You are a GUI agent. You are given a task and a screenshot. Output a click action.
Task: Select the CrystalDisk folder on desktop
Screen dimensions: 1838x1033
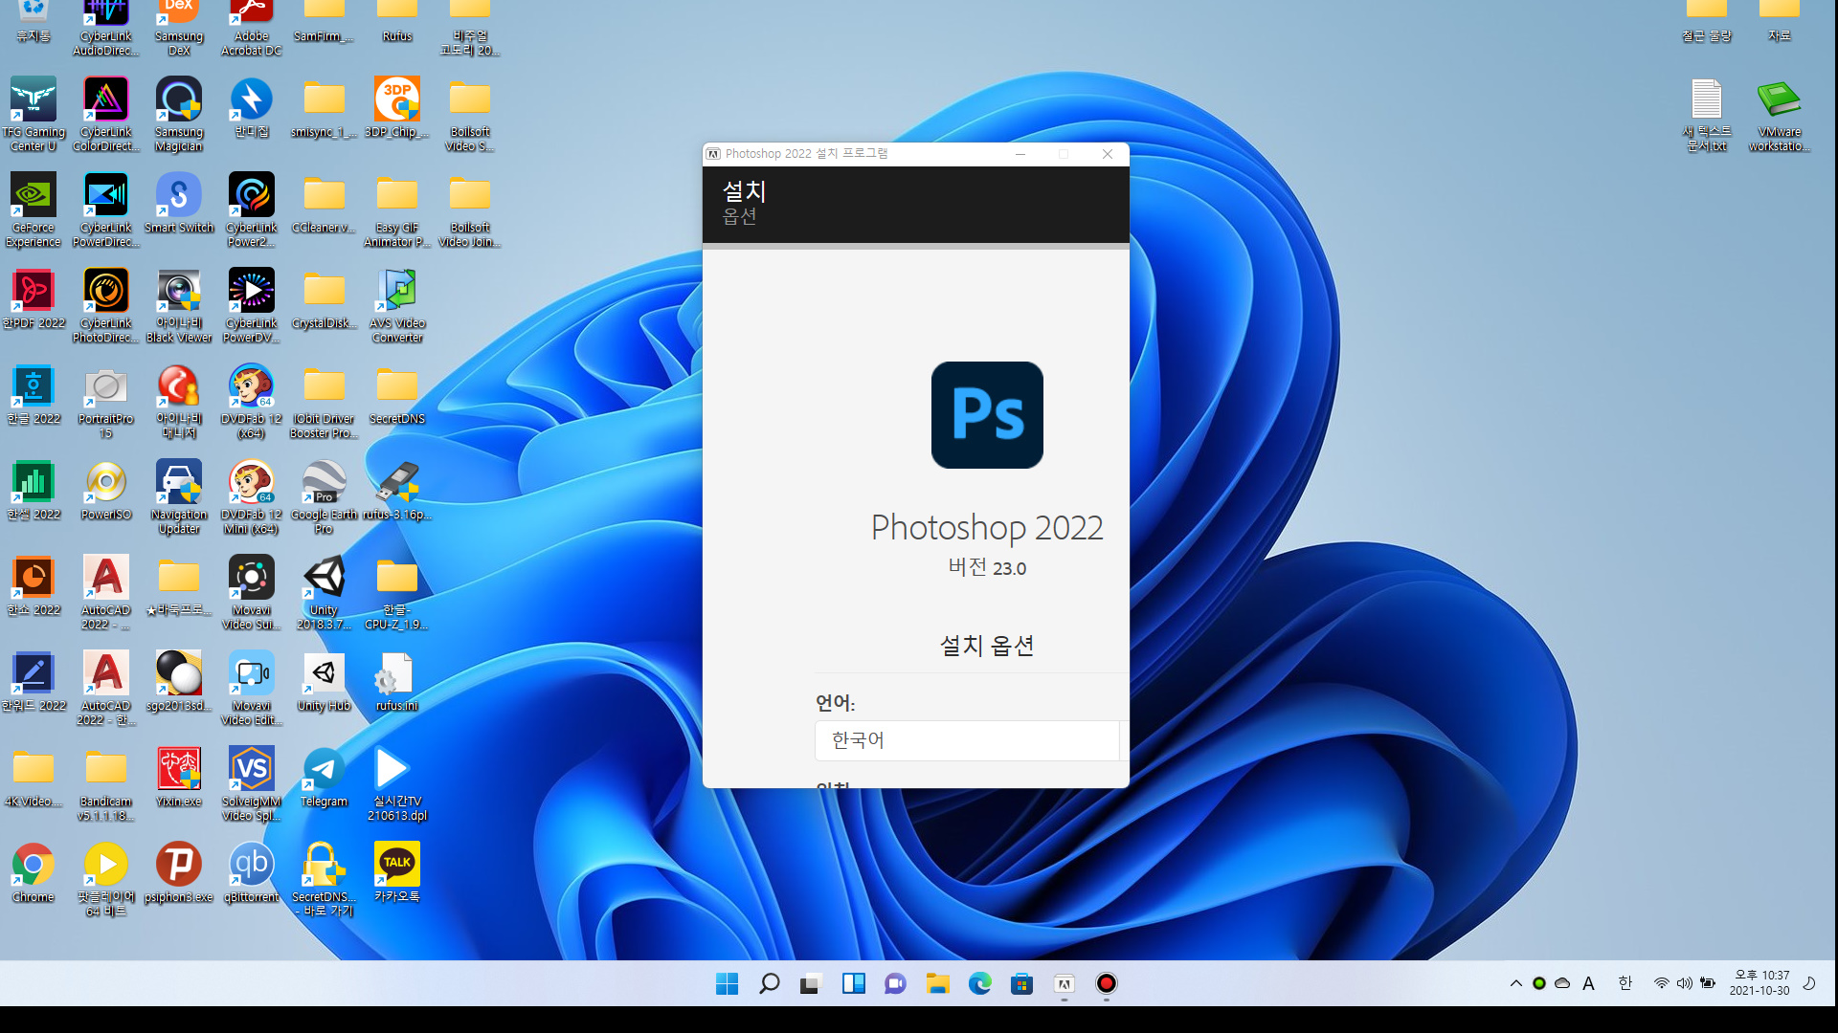point(324,298)
